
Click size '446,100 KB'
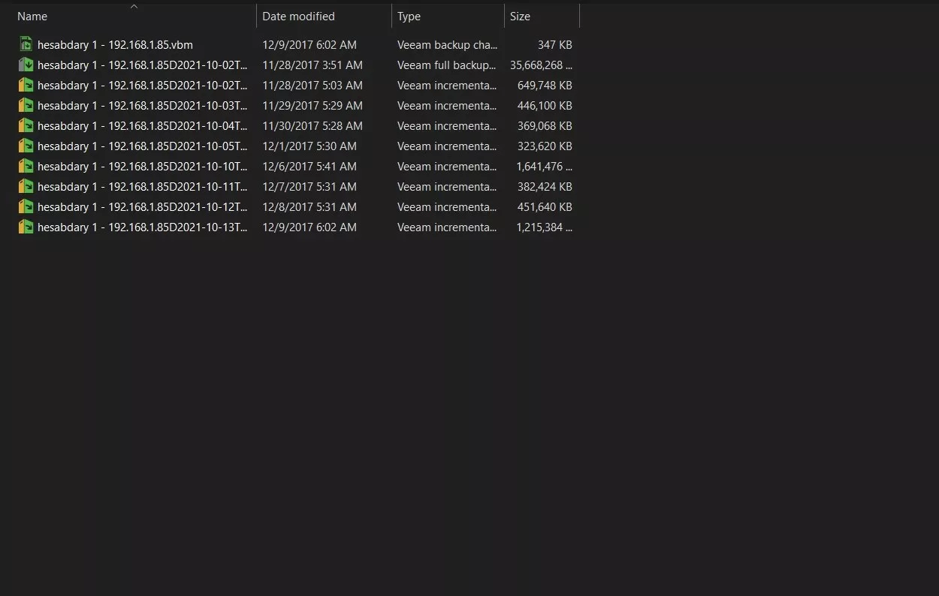[x=545, y=106]
